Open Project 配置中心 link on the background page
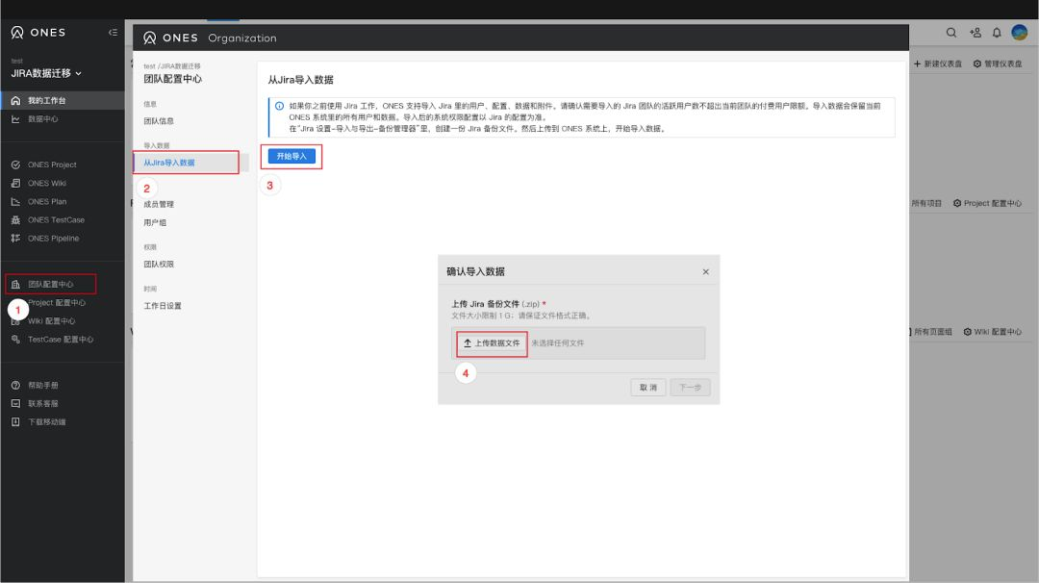Screen dimensions: 1039x583 (x=987, y=203)
